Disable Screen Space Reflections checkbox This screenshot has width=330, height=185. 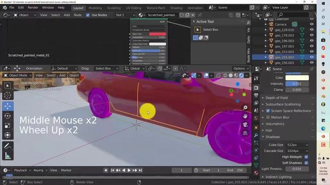268,111
